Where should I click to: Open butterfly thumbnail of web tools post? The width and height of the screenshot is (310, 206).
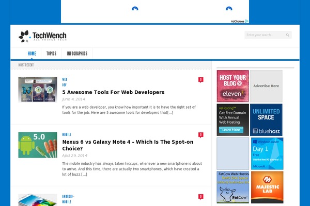38,90
